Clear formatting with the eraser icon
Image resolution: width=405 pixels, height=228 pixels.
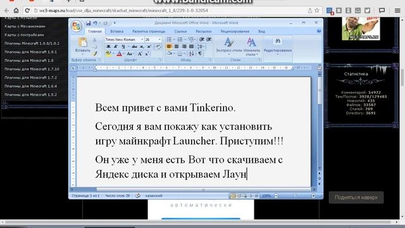tap(158, 46)
